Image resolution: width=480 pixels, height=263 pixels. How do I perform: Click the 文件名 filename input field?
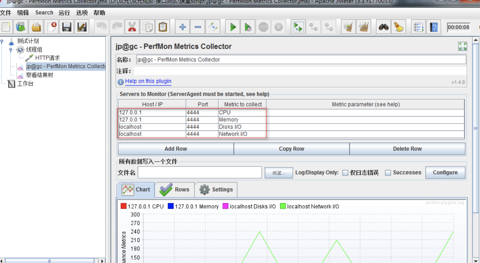click(200, 173)
